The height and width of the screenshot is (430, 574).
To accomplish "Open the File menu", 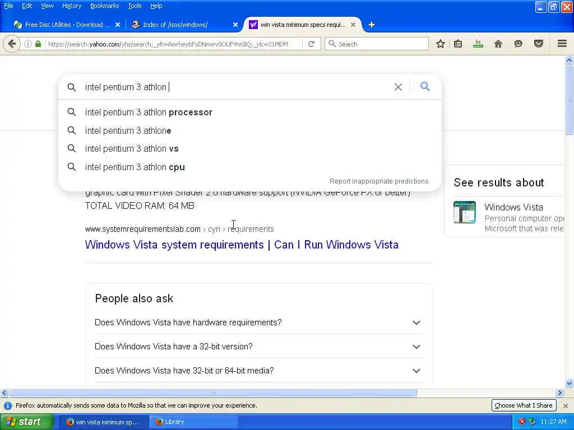I will (8, 6).
